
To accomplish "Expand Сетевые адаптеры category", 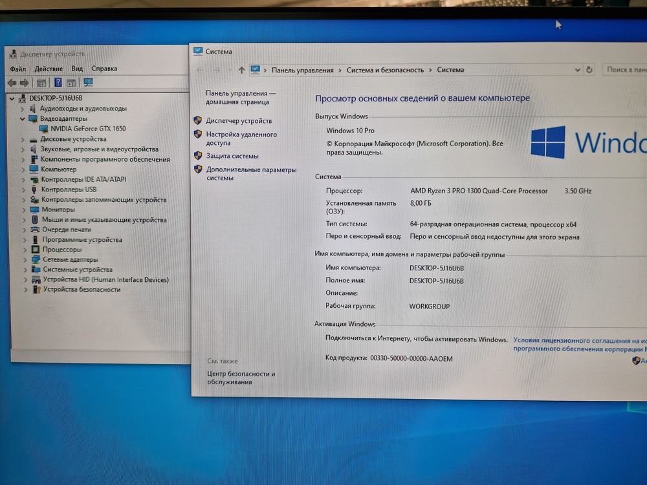I will coord(25,260).
